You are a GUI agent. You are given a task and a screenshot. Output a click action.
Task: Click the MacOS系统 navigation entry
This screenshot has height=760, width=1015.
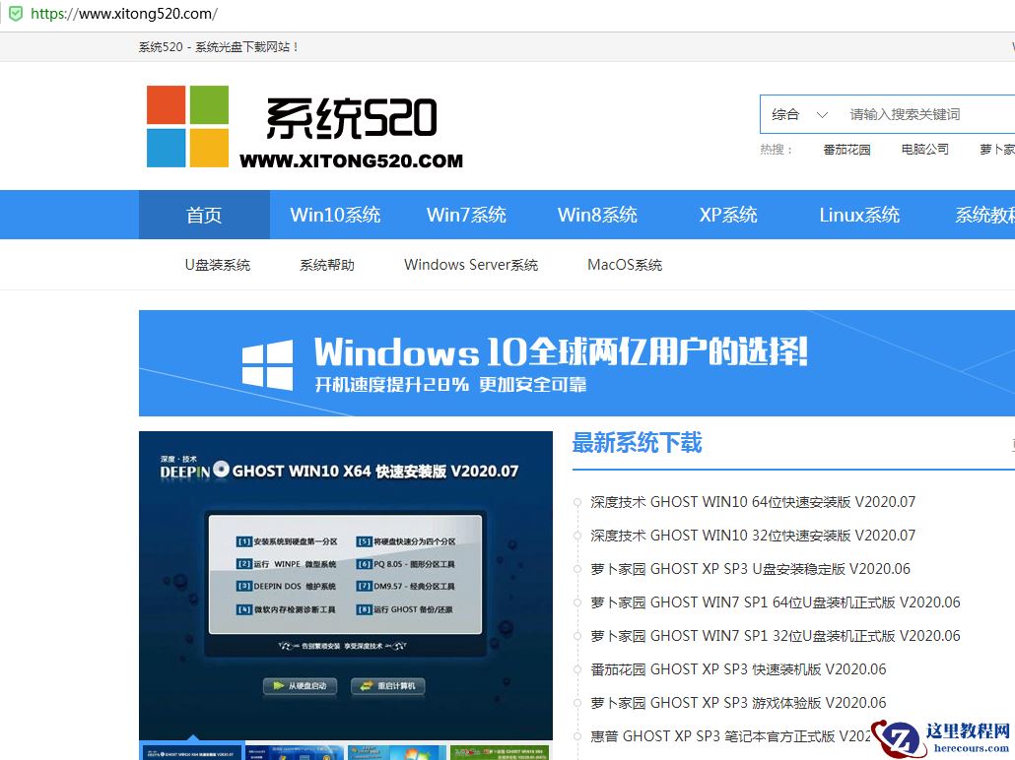pyautogui.click(x=624, y=264)
